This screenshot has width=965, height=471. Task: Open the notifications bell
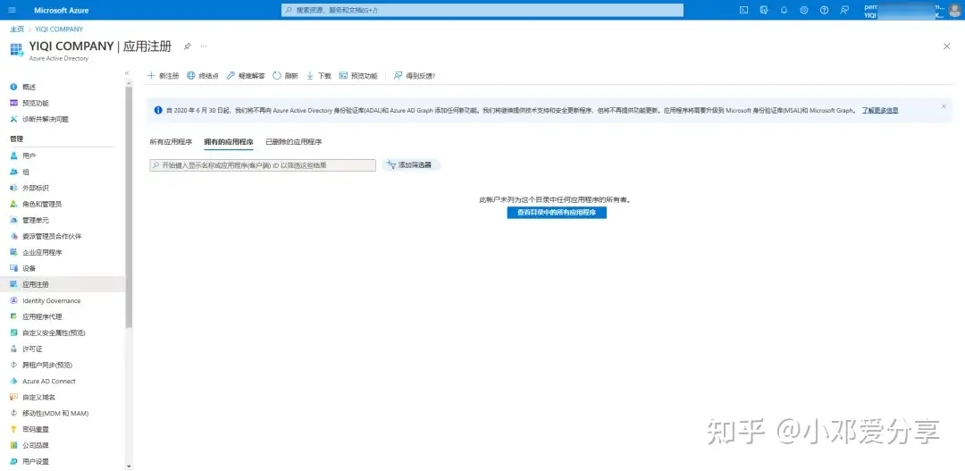click(785, 10)
